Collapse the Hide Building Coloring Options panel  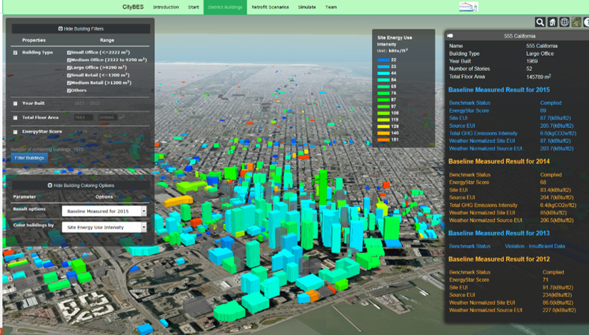click(x=81, y=186)
